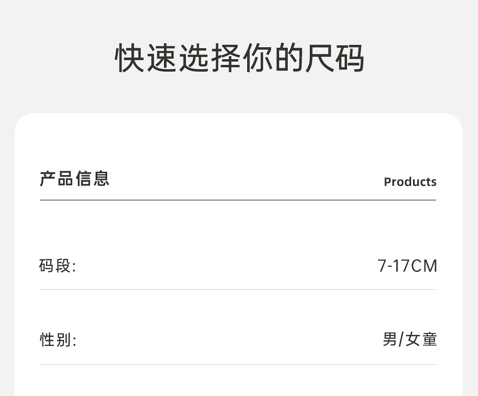
Task: Click the "男" character in the gender value
Action: pos(390,340)
